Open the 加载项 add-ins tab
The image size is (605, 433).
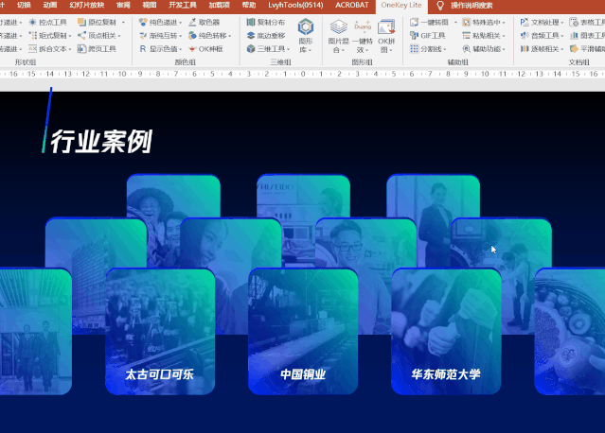(x=219, y=5)
